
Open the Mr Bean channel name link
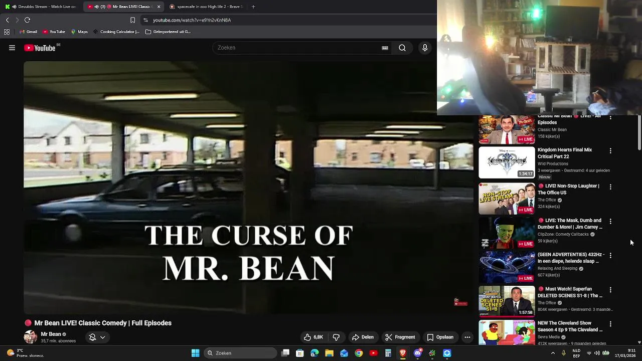pyautogui.click(x=51, y=334)
